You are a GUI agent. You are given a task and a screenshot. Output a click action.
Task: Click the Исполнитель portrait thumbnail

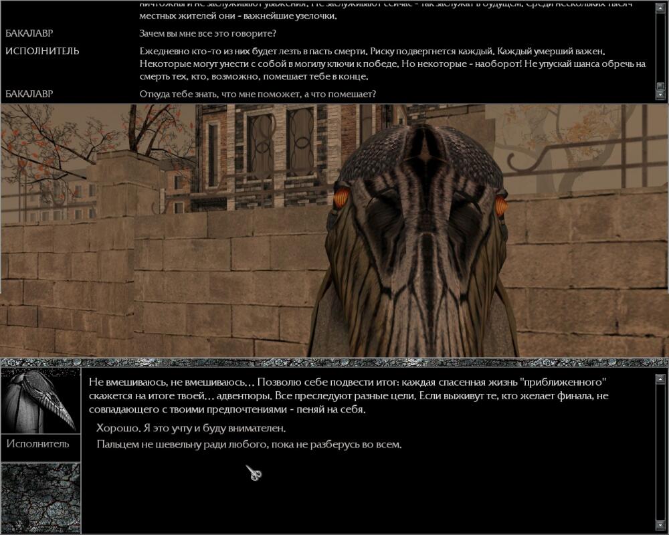(41, 401)
